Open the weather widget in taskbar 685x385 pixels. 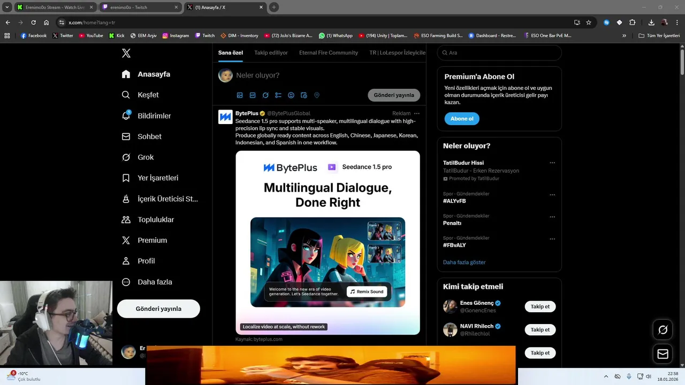click(24, 376)
